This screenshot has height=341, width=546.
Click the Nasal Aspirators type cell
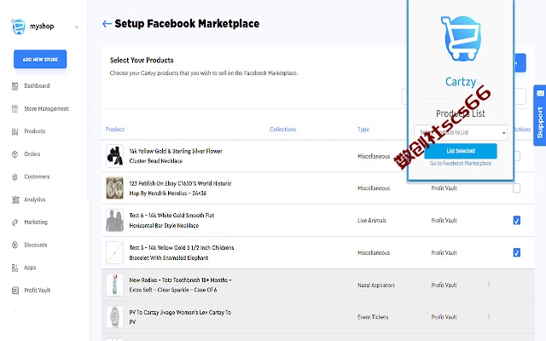coord(376,285)
